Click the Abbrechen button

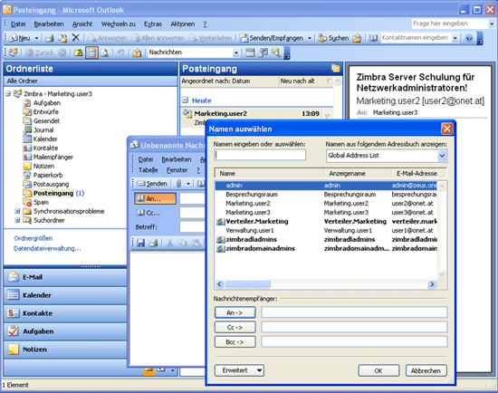pos(426,370)
